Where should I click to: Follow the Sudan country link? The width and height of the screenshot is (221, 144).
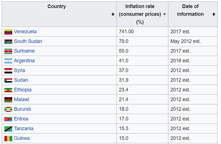(21, 80)
